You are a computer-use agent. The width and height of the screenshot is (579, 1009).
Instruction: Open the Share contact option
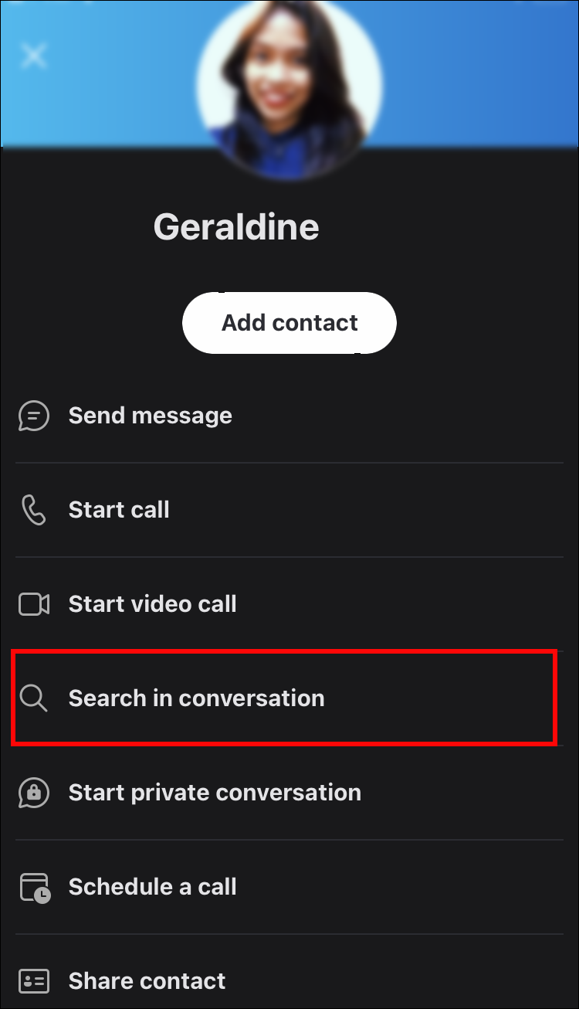tap(289, 973)
